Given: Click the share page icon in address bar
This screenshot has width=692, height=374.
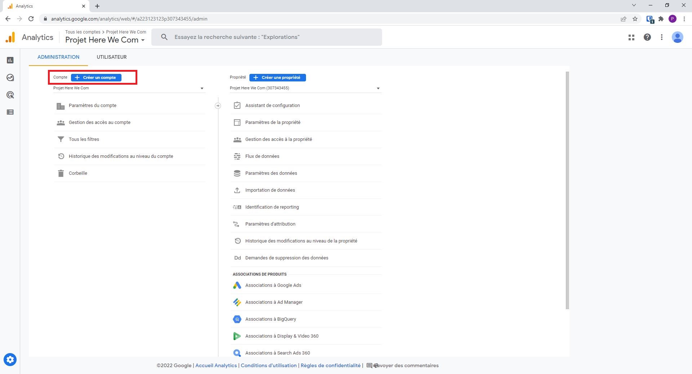Looking at the screenshot, I should point(624,19).
